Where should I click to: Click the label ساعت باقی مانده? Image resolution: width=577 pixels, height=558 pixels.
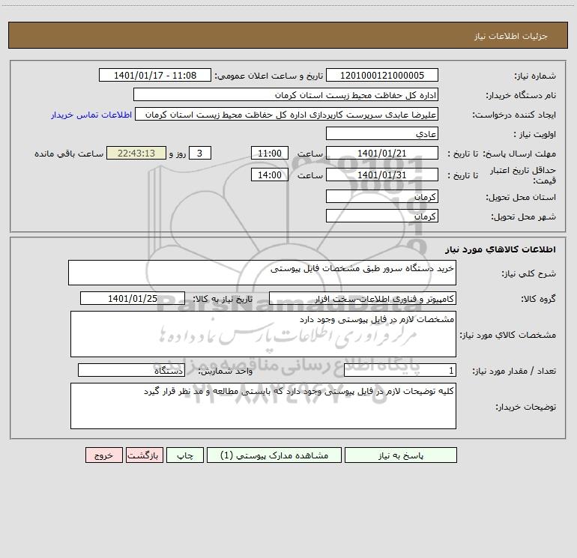point(69,154)
